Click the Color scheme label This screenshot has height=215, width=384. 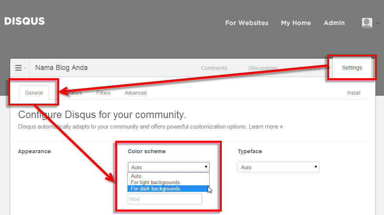[x=147, y=152]
